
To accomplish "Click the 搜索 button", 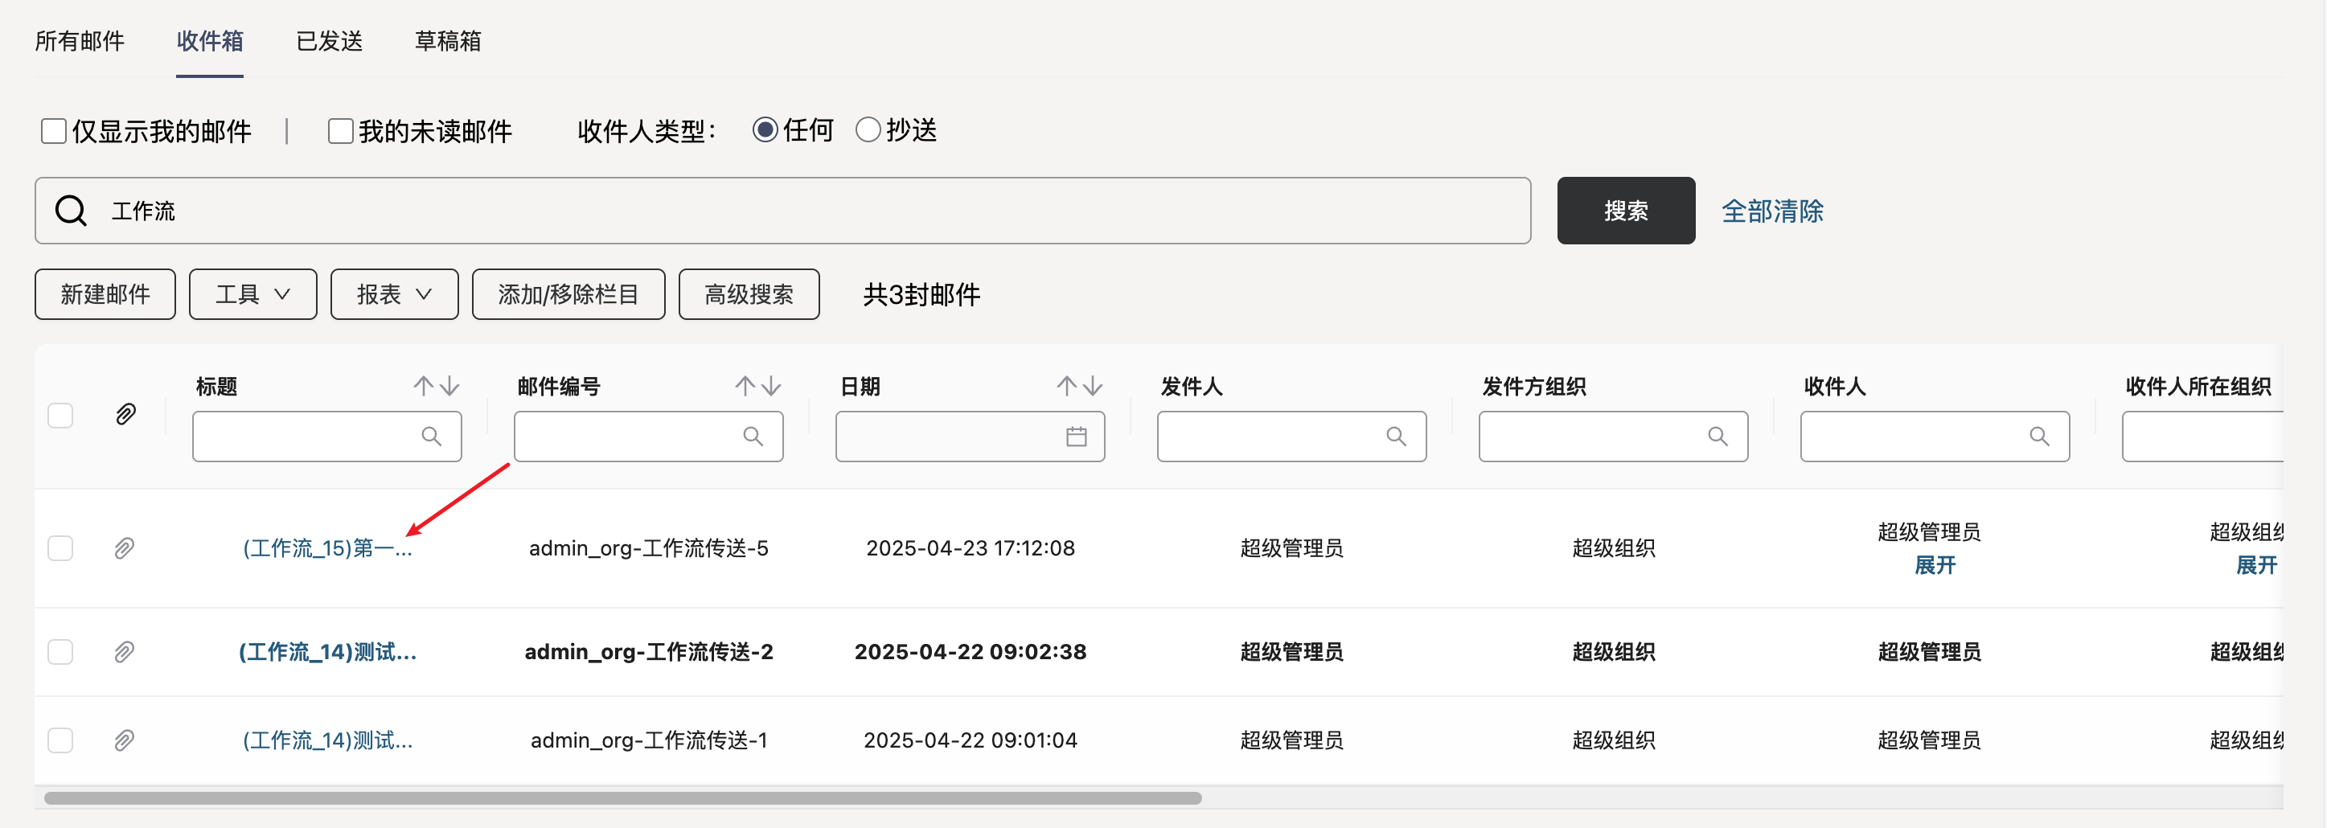I will coord(1625,211).
